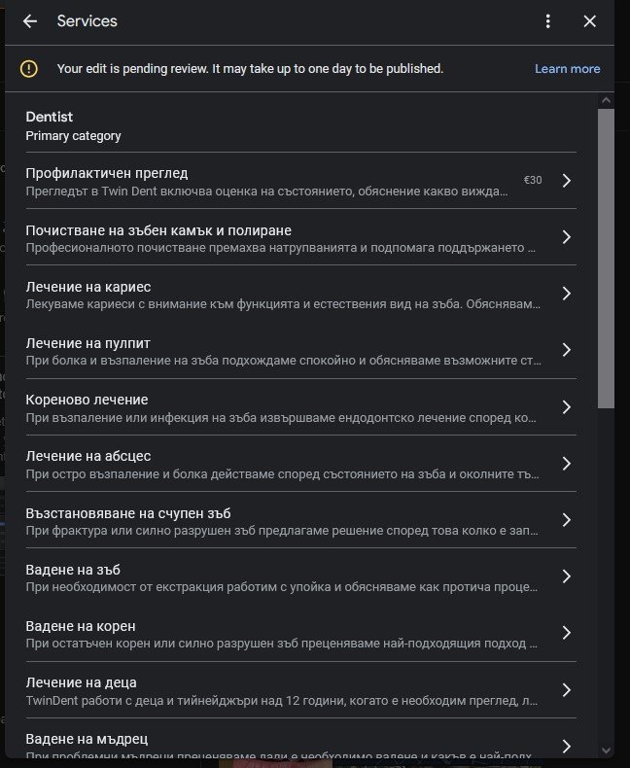
Task: Click the scrollbar down arrow
Action: tap(606, 750)
